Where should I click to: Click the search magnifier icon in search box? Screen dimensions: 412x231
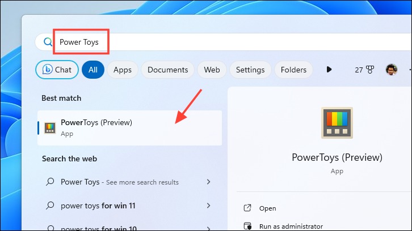point(48,42)
